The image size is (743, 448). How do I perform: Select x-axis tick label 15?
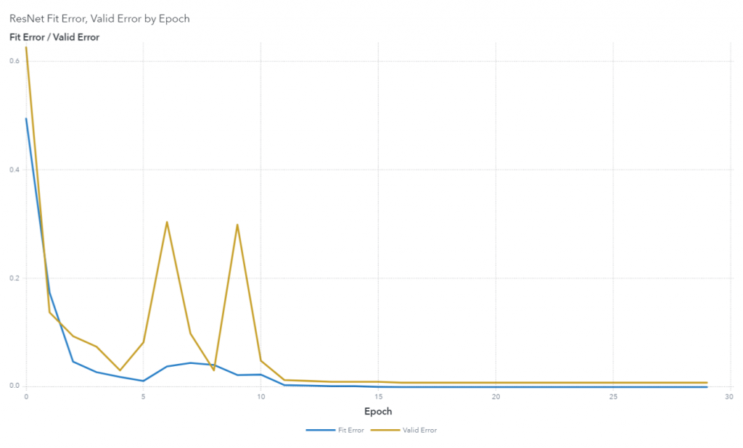pos(378,397)
